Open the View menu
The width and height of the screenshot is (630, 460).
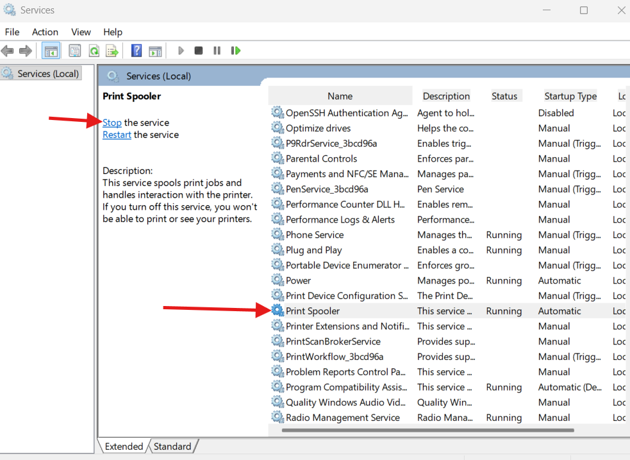81,32
